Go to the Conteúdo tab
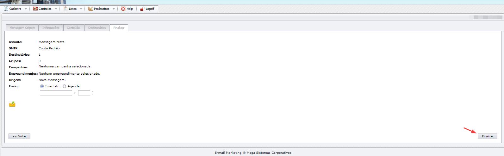The image size is (504, 156). tap(73, 28)
